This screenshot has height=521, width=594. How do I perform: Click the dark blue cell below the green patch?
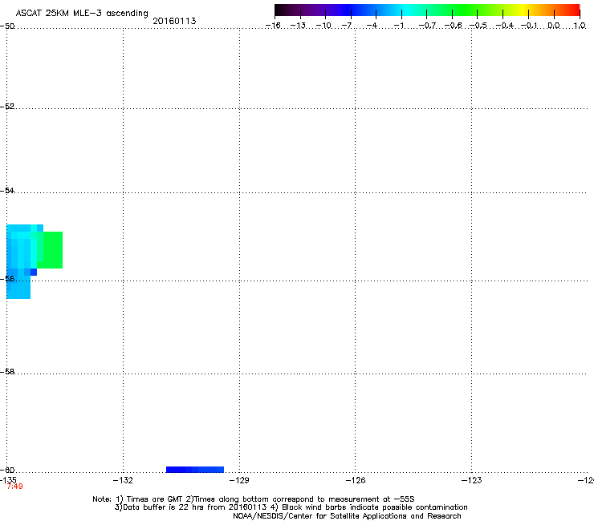(34, 272)
